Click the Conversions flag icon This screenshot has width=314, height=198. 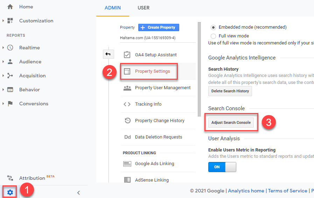tap(10, 104)
